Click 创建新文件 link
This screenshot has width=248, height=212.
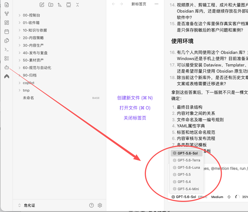tap(135, 98)
